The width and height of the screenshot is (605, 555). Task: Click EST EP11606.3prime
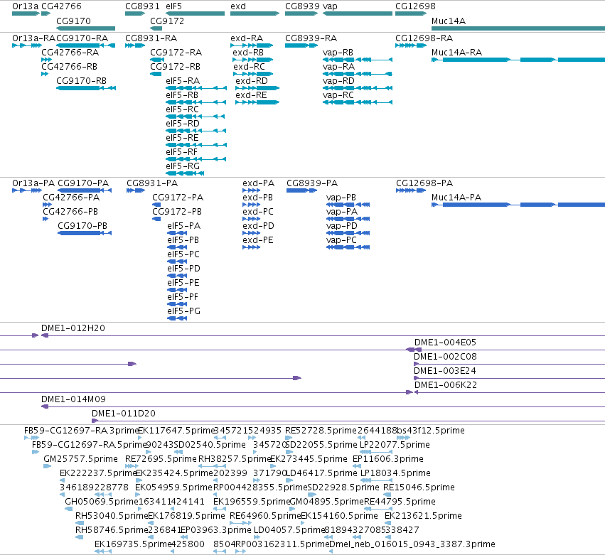coord(357,466)
